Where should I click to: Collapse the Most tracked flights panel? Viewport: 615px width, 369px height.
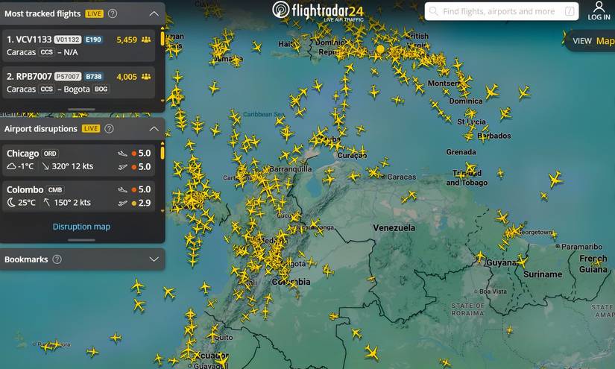tap(154, 13)
